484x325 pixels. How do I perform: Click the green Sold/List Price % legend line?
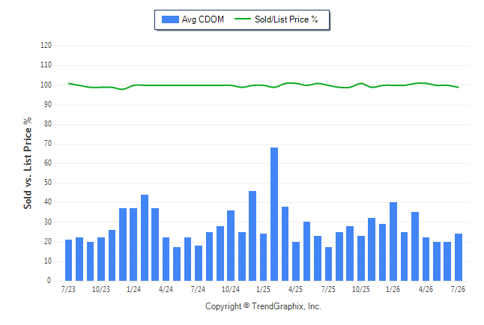[243, 19]
